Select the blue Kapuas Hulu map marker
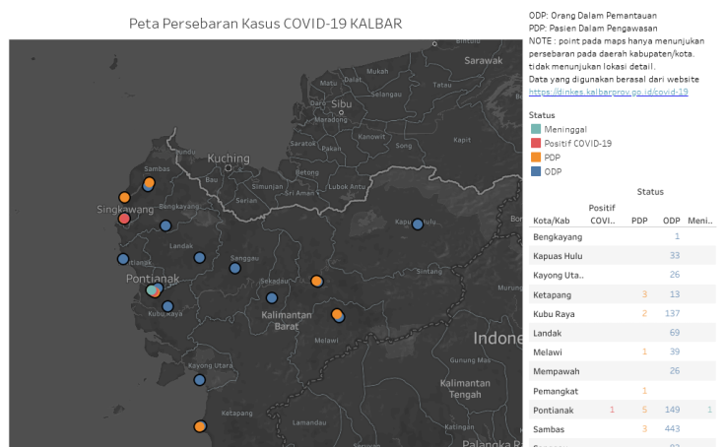The width and height of the screenshot is (725, 447). point(418,224)
